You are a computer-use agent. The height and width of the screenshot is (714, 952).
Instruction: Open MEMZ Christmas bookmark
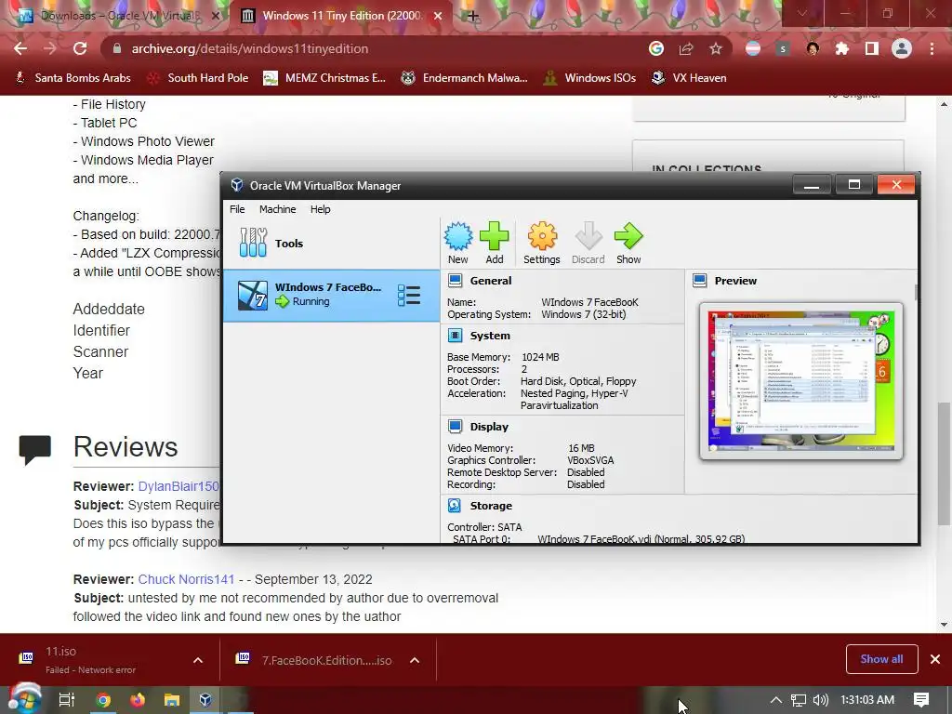[324, 78]
